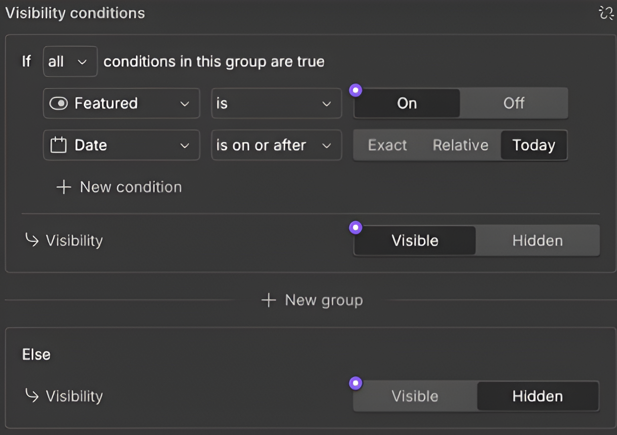Open the Date field dropdown

click(121, 145)
